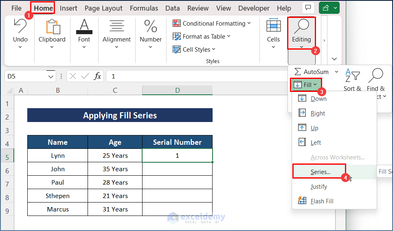Expand the Share button dropdown arrow
Screen dimensions: 393x231
point(335,8)
